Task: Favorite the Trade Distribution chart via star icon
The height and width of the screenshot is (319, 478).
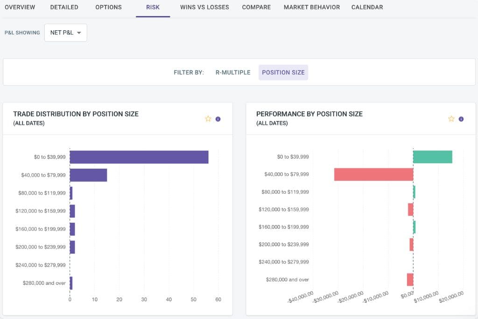Action: [x=208, y=119]
